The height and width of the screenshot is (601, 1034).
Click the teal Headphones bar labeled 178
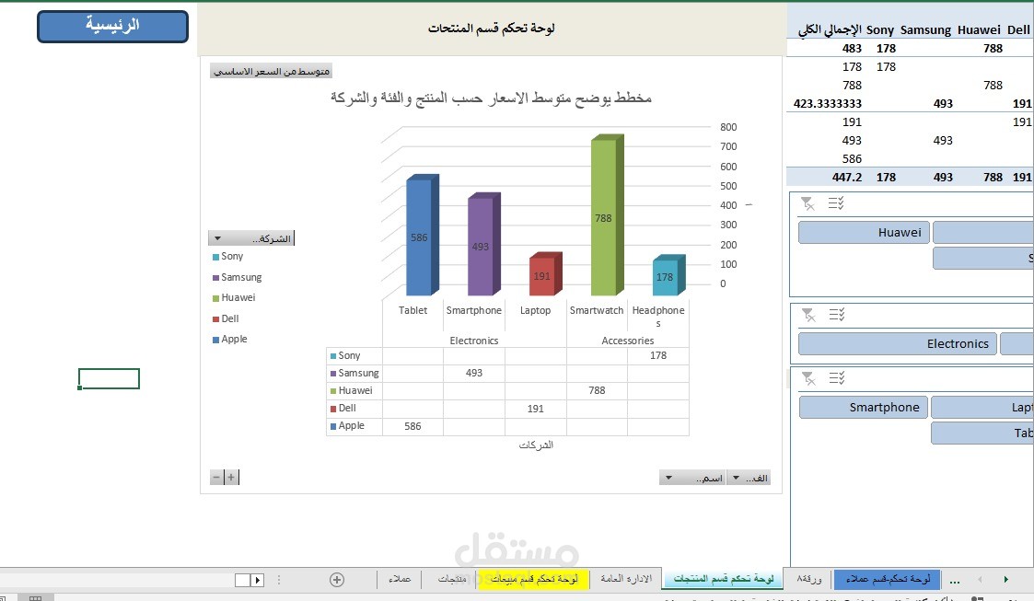tap(668, 275)
